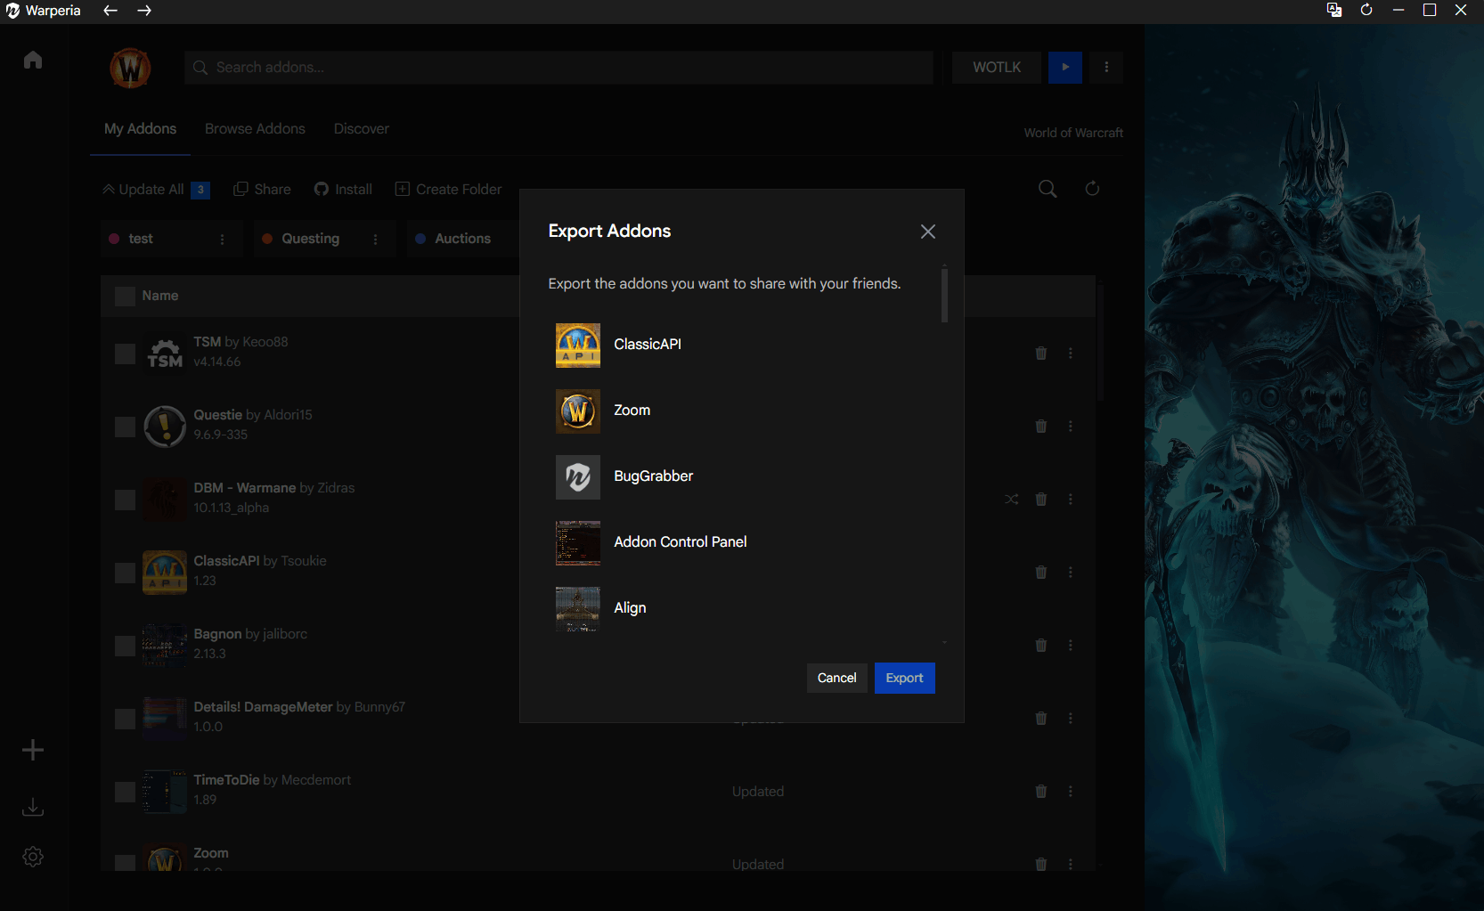
Task: Delete TimeToDie with trash icon
Action: pos(1040,792)
